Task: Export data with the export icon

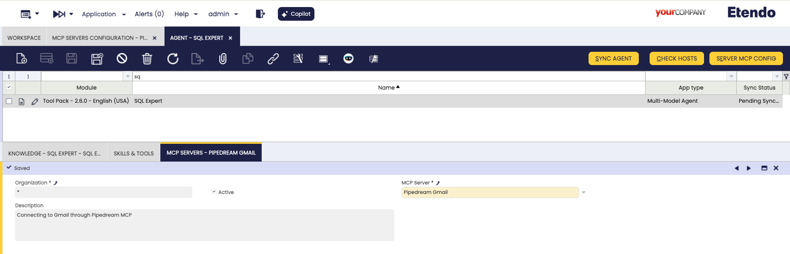Action: [197, 59]
